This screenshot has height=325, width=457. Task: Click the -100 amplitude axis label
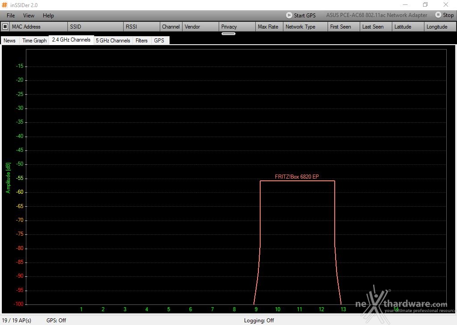(x=19, y=304)
